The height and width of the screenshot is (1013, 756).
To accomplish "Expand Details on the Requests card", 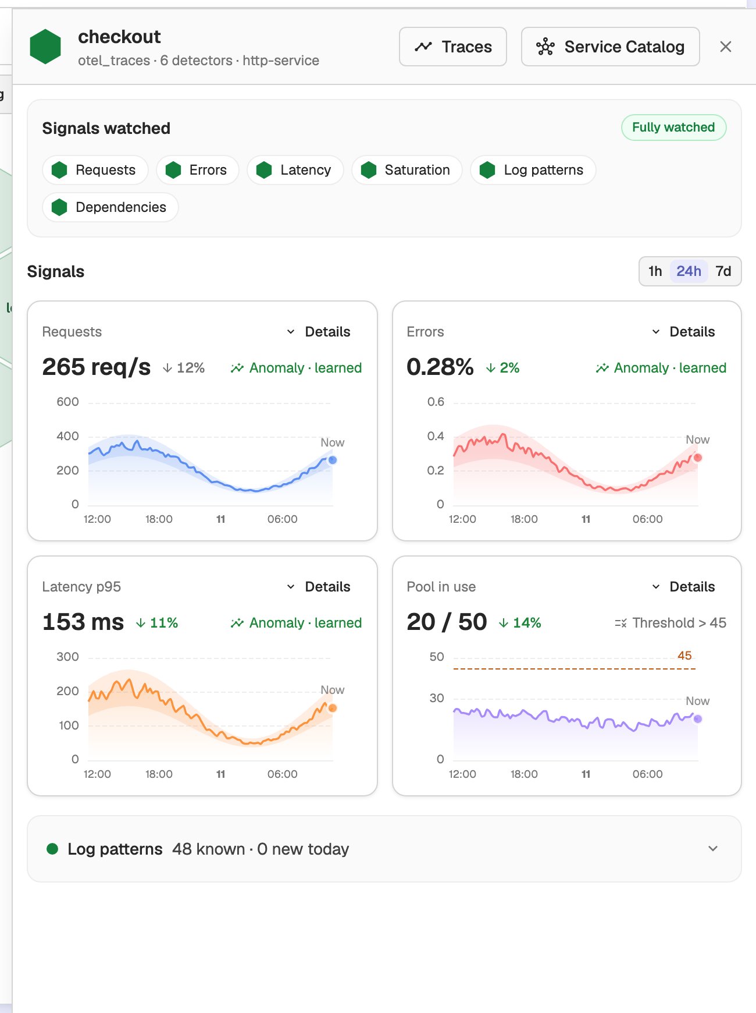I will click(319, 332).
